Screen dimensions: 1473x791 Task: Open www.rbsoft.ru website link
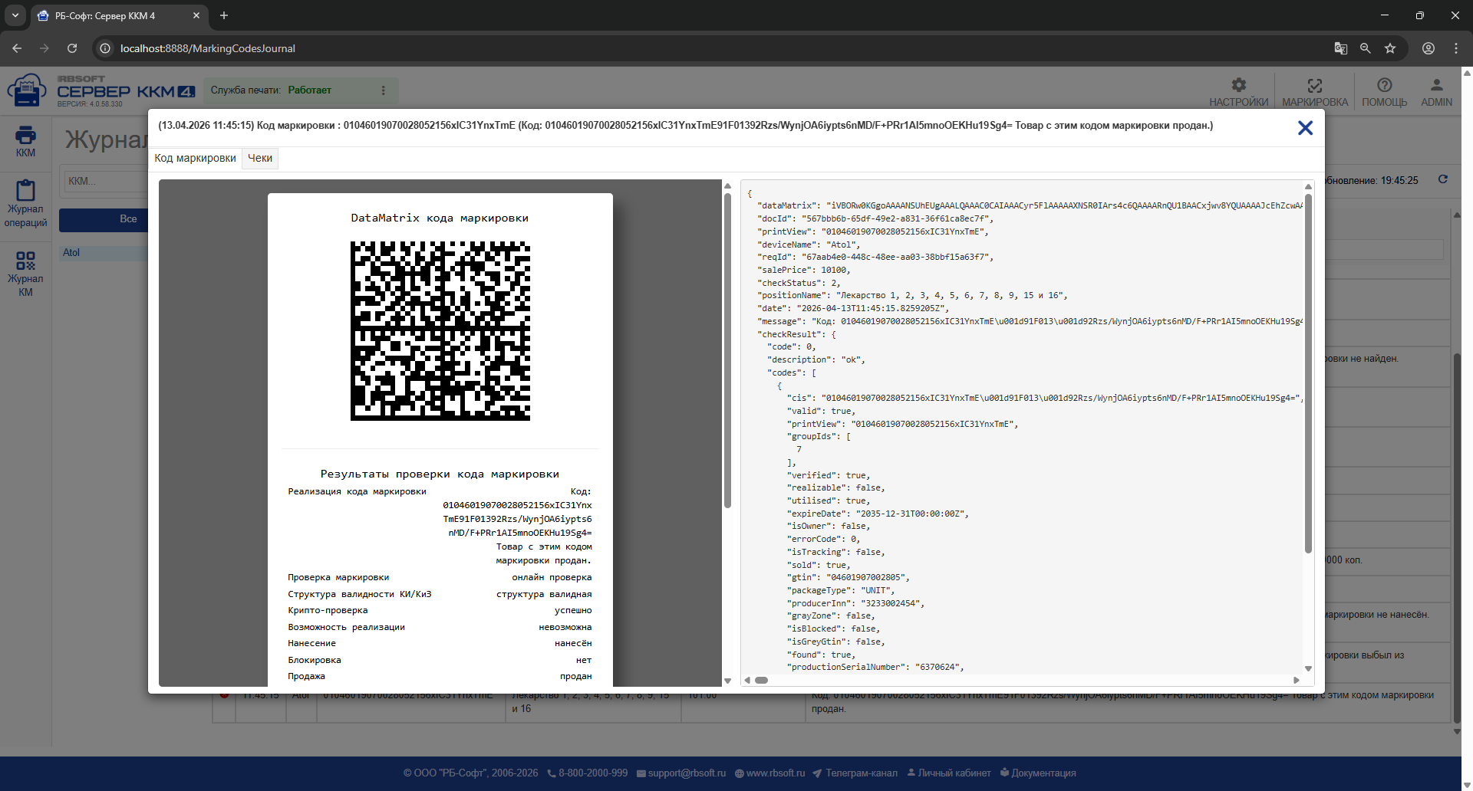770,773
